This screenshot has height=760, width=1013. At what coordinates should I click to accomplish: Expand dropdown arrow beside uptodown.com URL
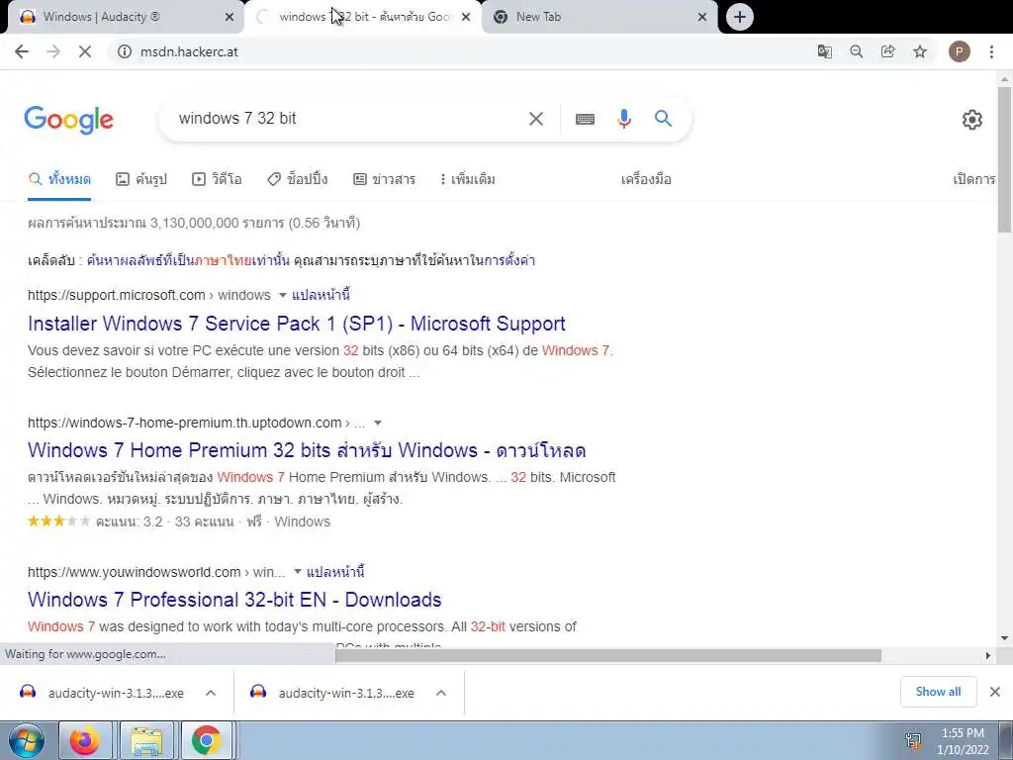click(378, 424)
